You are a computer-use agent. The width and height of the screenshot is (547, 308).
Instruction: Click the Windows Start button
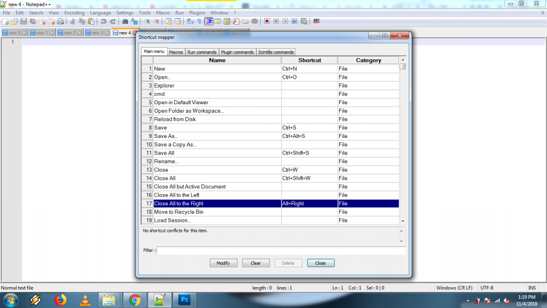click(x=11, y=300)
